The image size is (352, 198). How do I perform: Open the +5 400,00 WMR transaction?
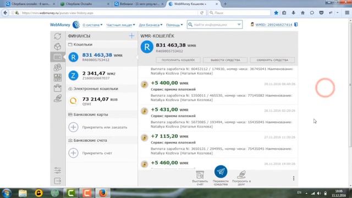(x=218, y=92)
